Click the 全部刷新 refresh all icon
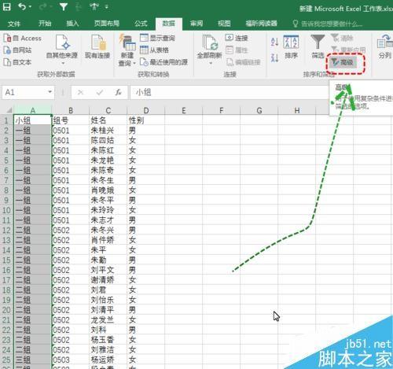 (210, 49)
